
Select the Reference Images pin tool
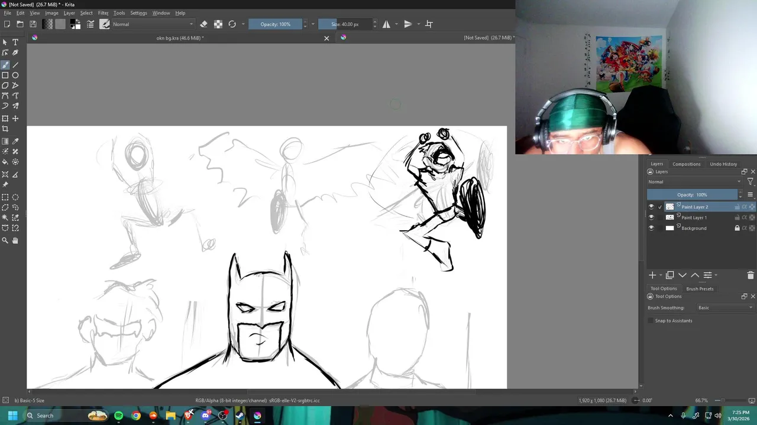point(5,184)
